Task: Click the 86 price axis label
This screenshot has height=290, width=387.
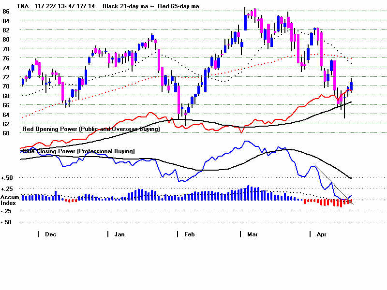Action: click(6, 11)
